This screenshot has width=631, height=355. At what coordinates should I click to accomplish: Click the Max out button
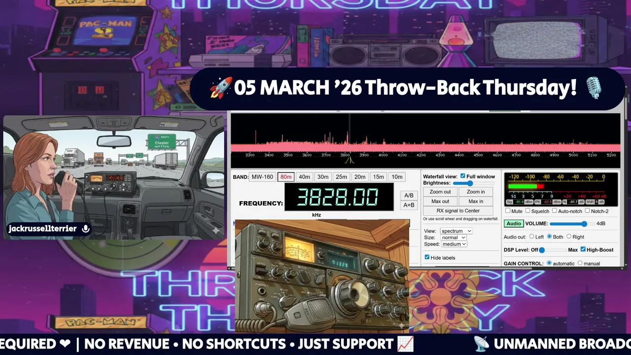click(x=440, y=201)
